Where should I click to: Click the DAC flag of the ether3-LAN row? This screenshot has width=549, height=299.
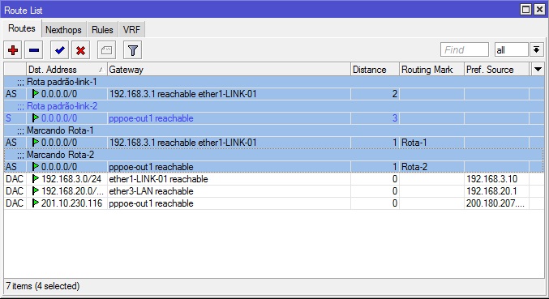coord(15,191)
